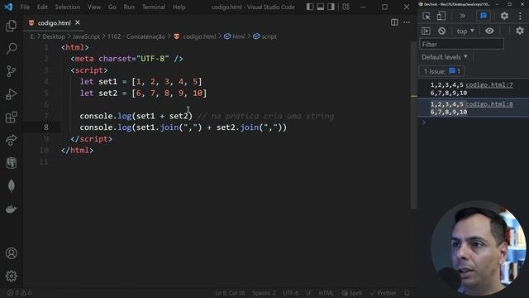The height and width of the screenshot is (298, 529).
Task: Click the console Filter field
Action: click(x=461, y=44)
